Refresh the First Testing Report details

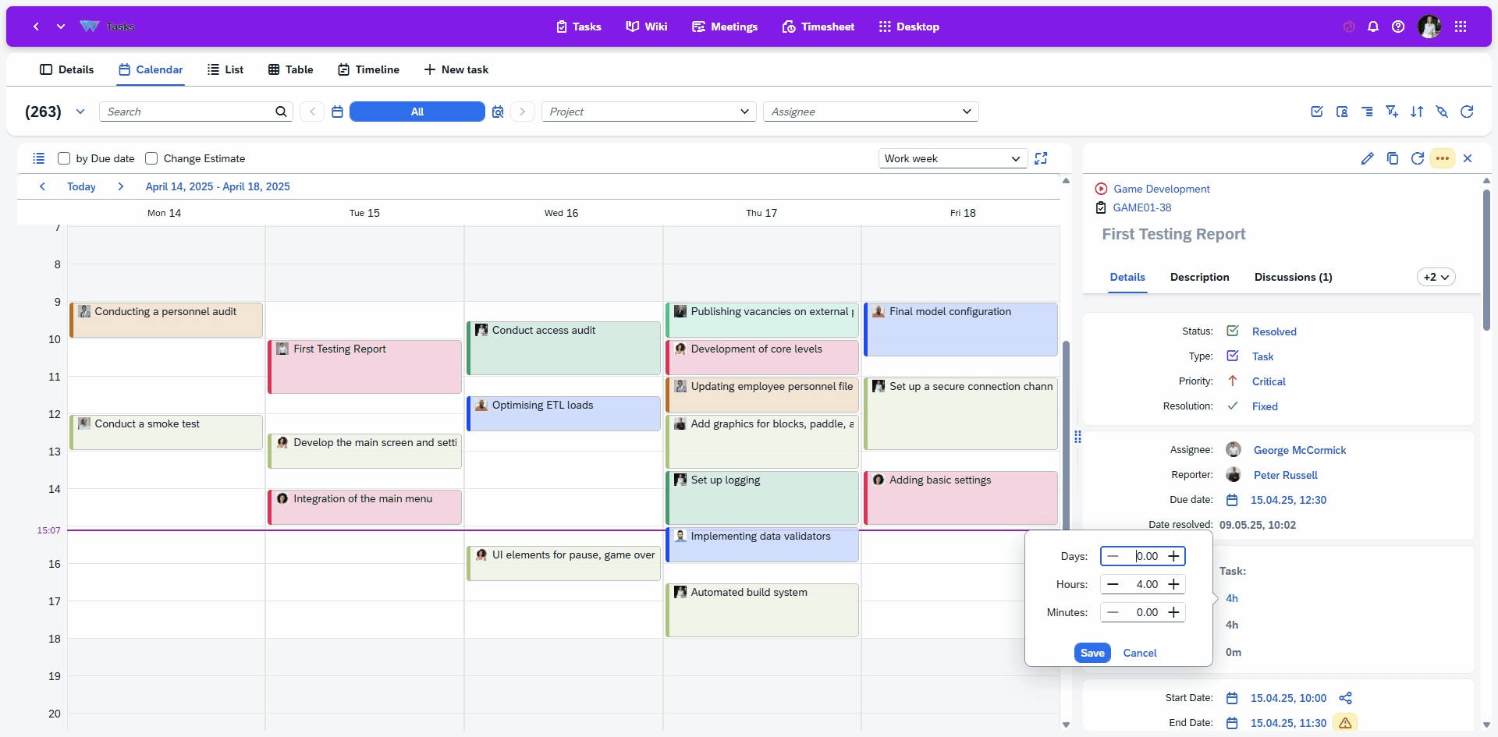coord(1418,158)
